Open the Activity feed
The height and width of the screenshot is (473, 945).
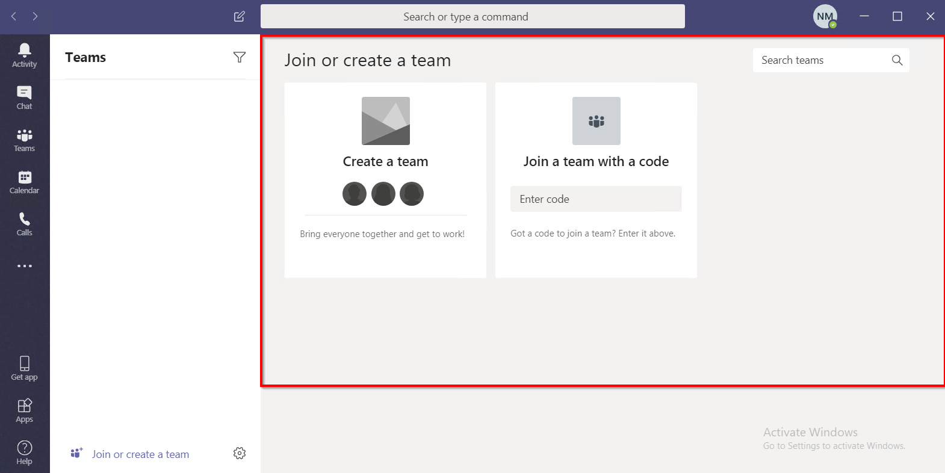pyautogui.click(x=25, y=55)
